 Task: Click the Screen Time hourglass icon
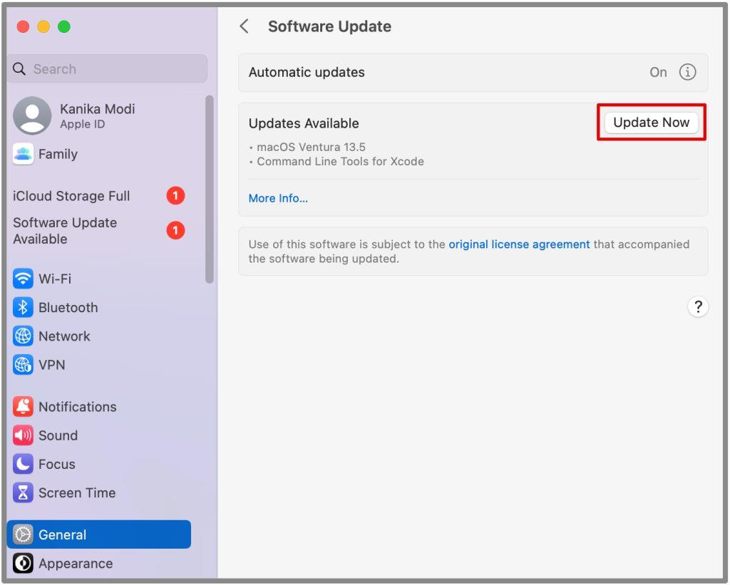pyautogui.click(x=23, y=493)
